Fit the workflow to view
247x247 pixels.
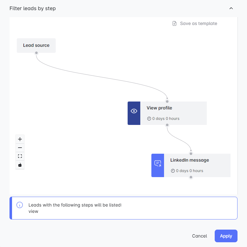(20, 156)
